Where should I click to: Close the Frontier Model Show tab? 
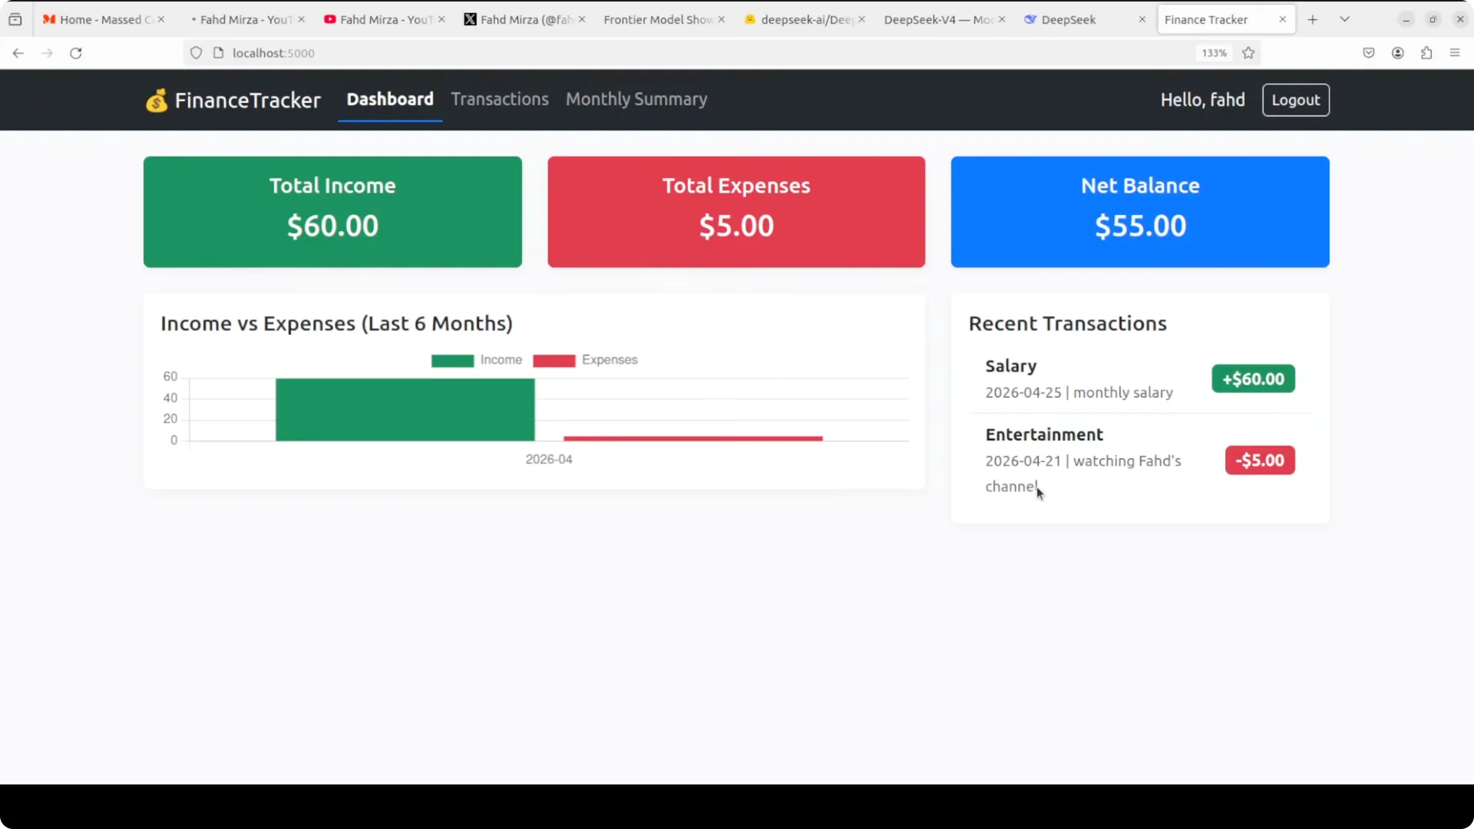(x=722, y=19)
